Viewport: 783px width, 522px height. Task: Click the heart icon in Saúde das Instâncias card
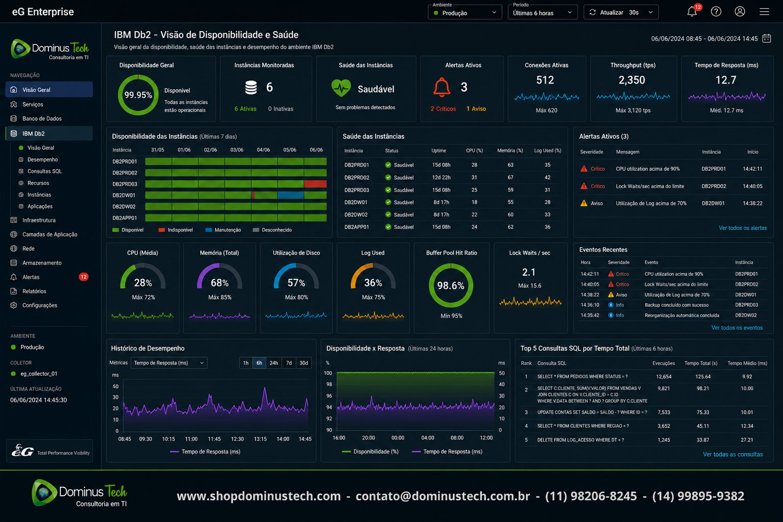[341, 88]
